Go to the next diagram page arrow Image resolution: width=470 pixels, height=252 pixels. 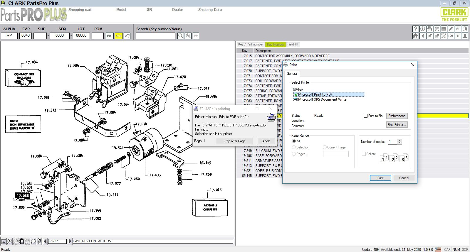(70, 241)
